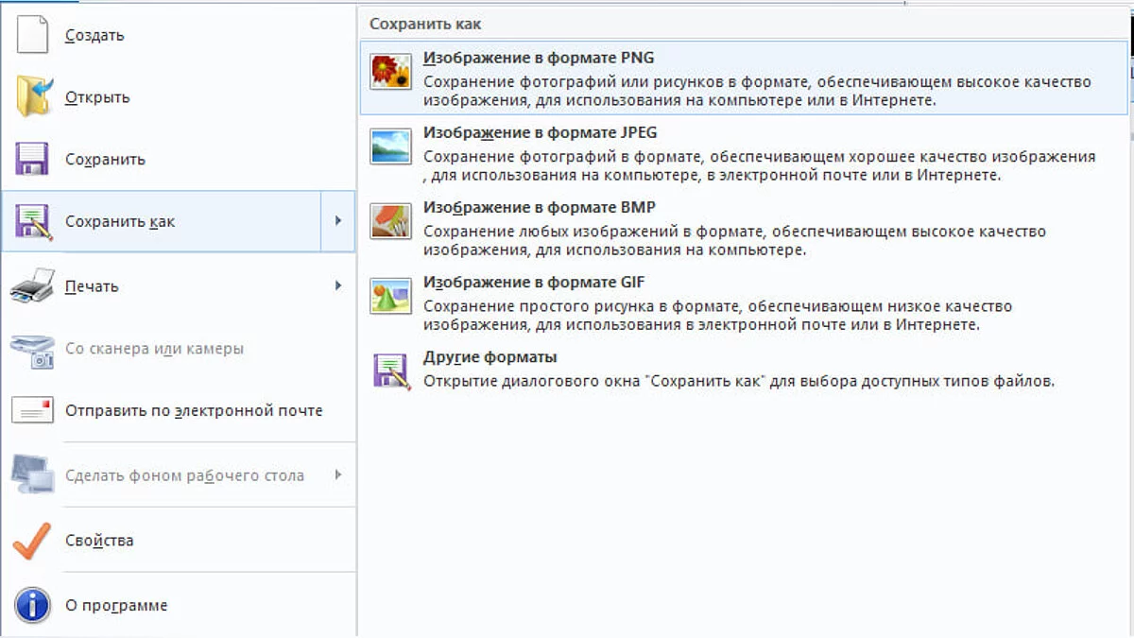Viewport: 1134px width, 638px height.
Task: Click the GIF format shapes icon
Action: tap(390, 296)
